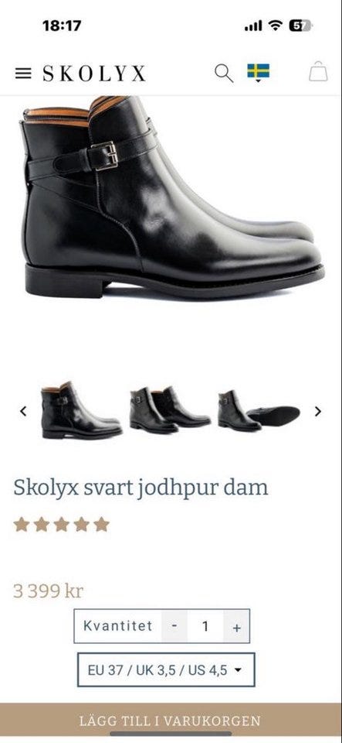Decrease quantity with the minus button
The width and height of the screenshot is (342, 743).
pyautogui.click(x=174, y=626)
